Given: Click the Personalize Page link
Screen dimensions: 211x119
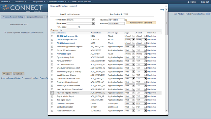Looking at the screenshot, I should click(x=198, y=14).
